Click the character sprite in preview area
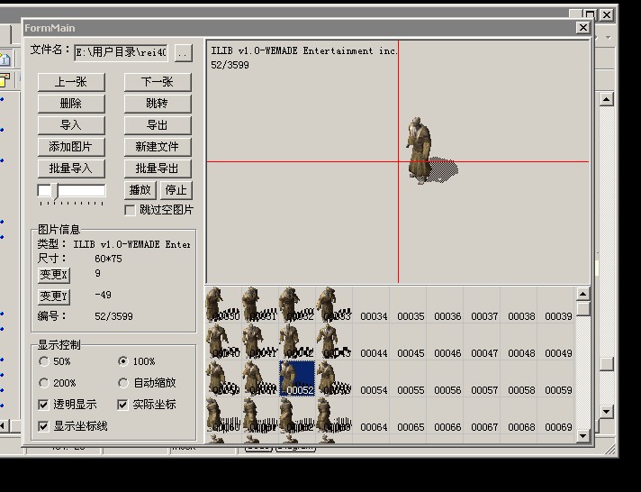Viewport: 641px width, 492px height. [420, 150]
